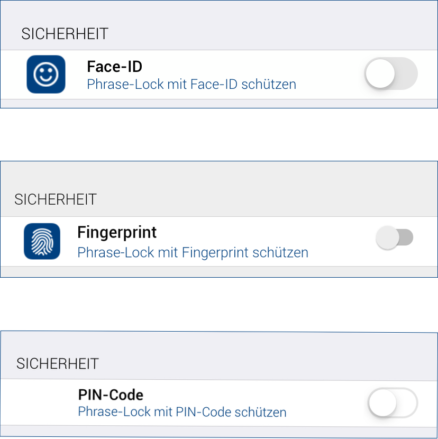Enable the PIN-Code protection switch
This screenshot has height=439, width=438.
click(x=392, y=405)
